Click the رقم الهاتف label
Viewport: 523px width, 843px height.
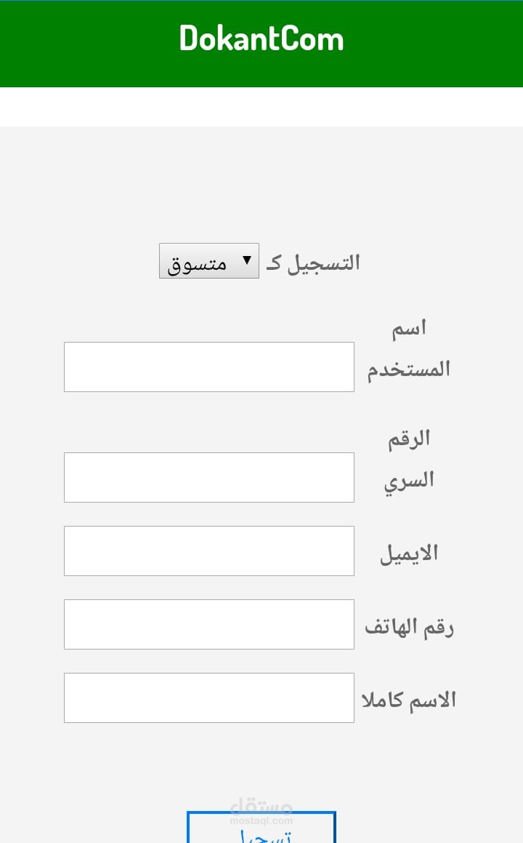409,627
